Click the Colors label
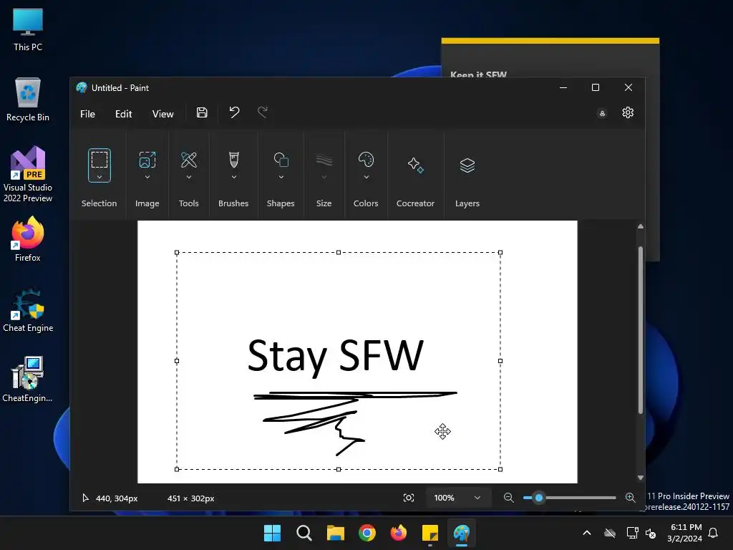Image resolution: width=733 pixels, height=550 pixels. [366, 203]
